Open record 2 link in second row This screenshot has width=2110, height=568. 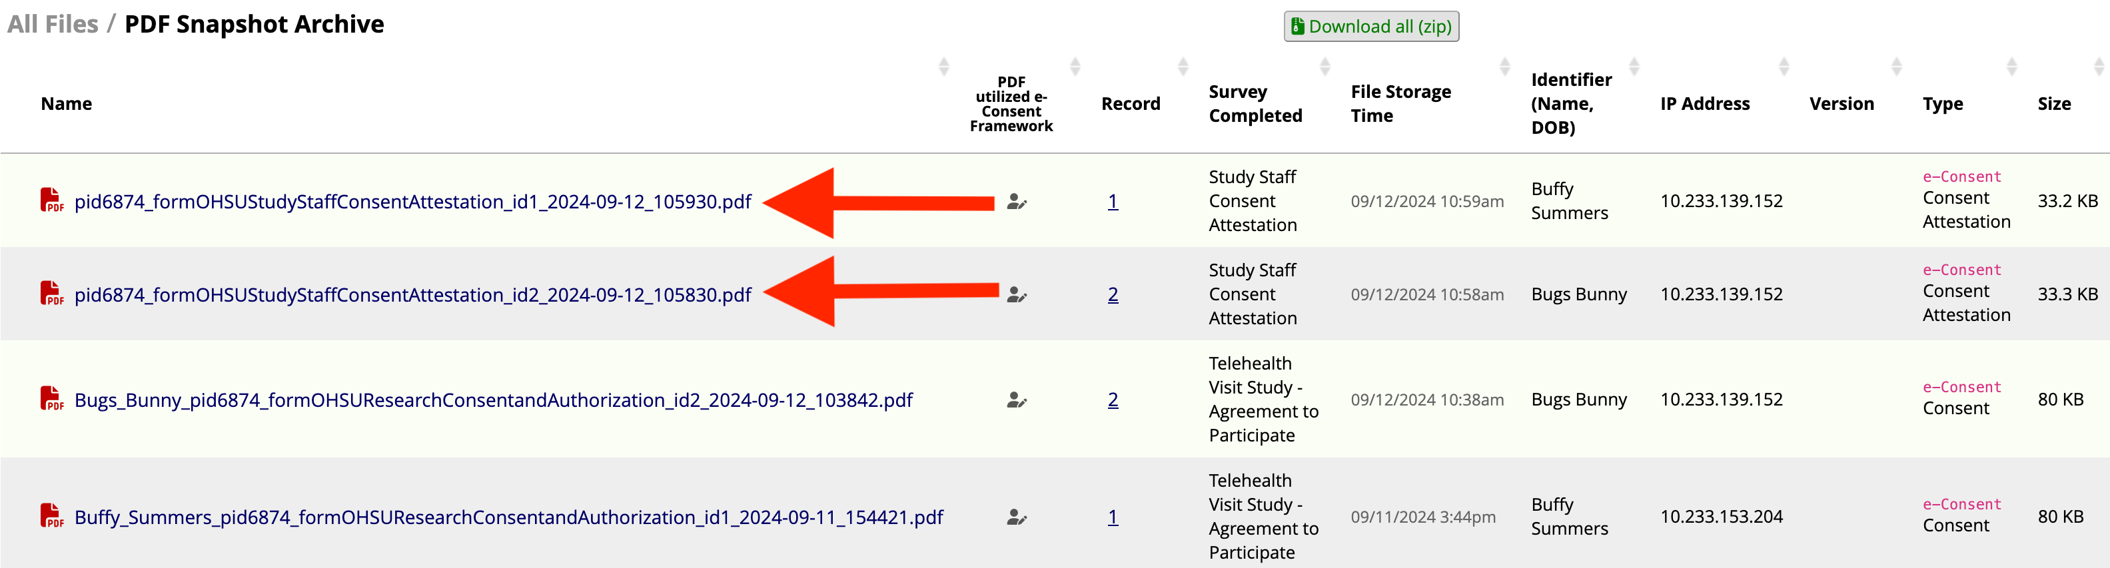click(x=1113, y=294)
